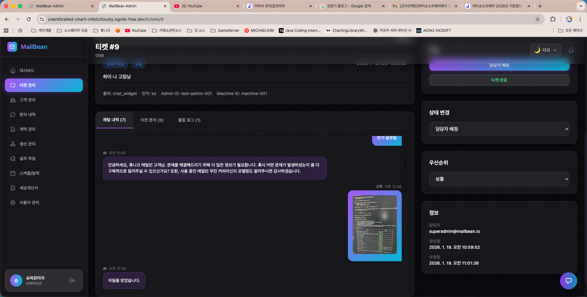This screenshot has width=587, height=297.
Task: Open the 문의 내역 chat bubble icon
Action: [x=13, y=115]
